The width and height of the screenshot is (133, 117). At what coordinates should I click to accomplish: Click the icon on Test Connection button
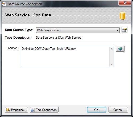click(x=33, y=110)
